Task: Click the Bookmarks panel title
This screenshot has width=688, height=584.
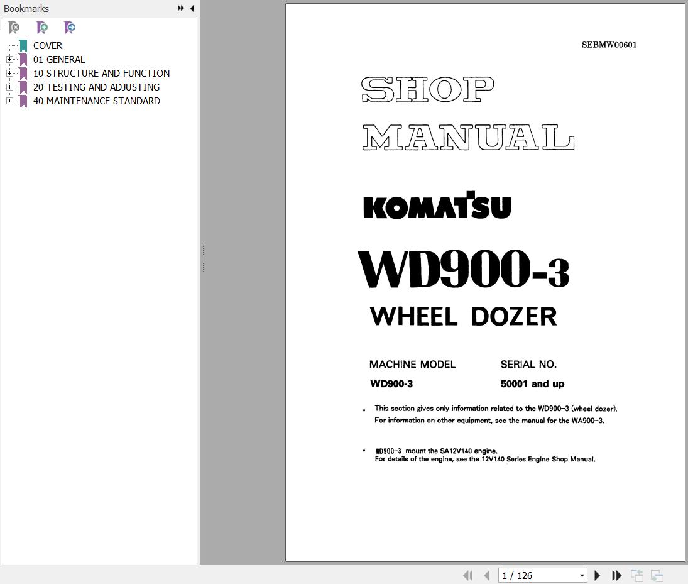Action: point(26,8)
